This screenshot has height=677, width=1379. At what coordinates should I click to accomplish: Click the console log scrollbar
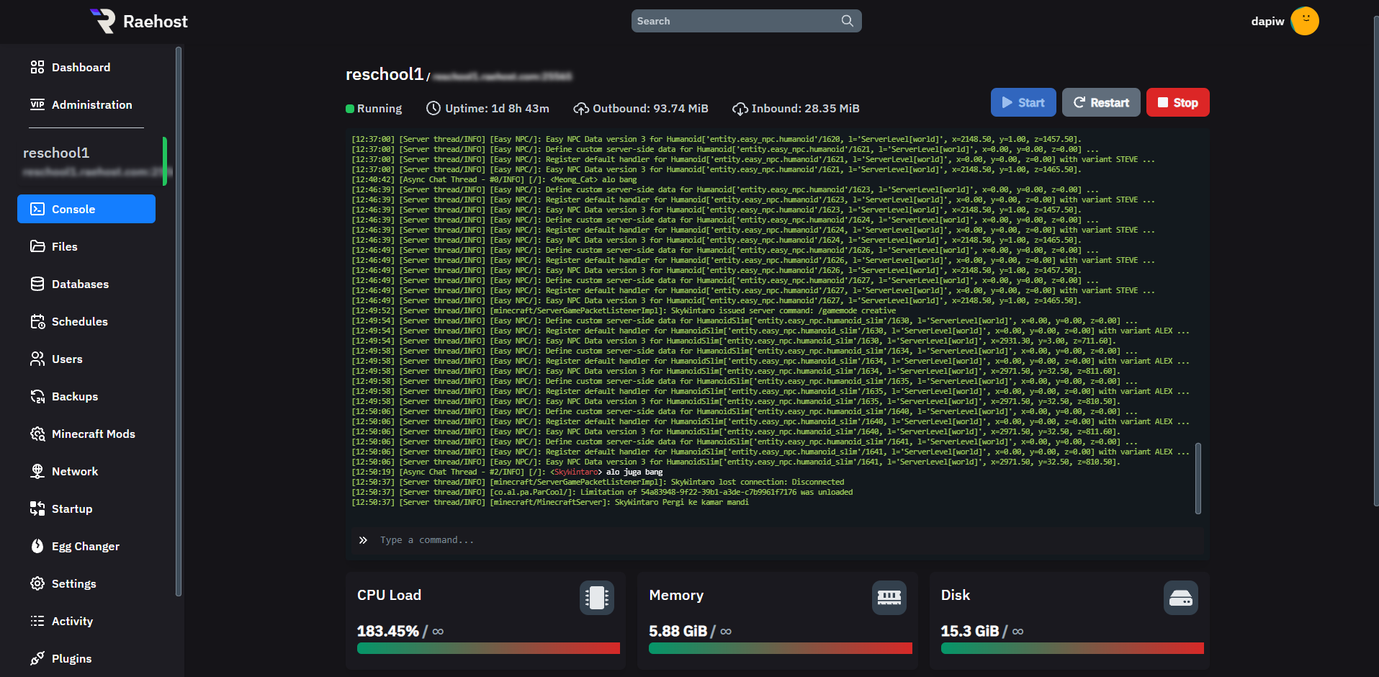1198,478
